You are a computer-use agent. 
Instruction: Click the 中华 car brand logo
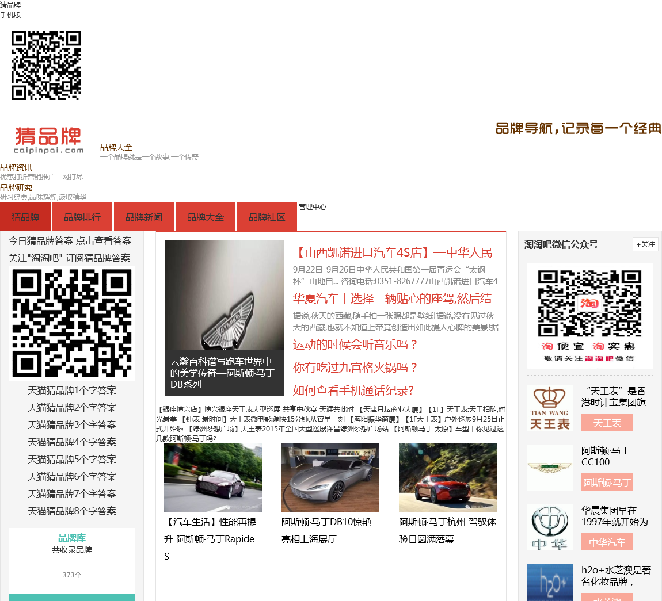(x=550, y=527)
